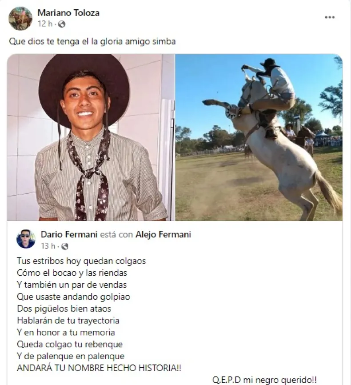Open the three-dot post options menu
The height and width of the screenshot is (385, 351).
tap(330, 17)
